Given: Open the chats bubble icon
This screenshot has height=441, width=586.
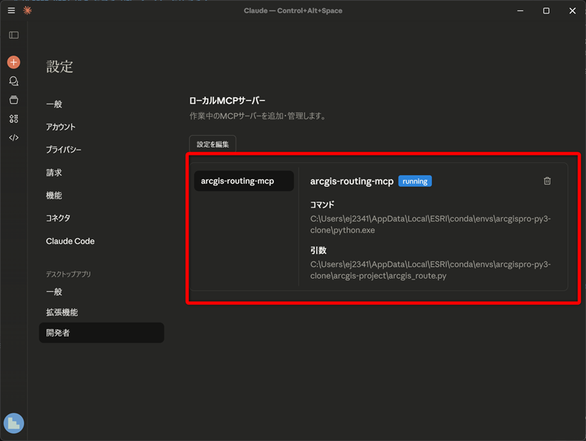Looking at the screenshot, I should 14,82.
